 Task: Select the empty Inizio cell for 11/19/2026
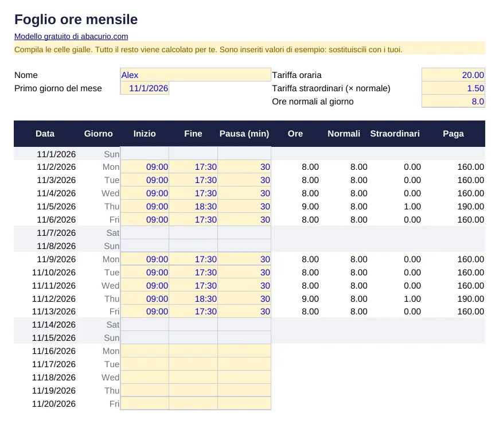pyautogui.click(x=145, y=390)
